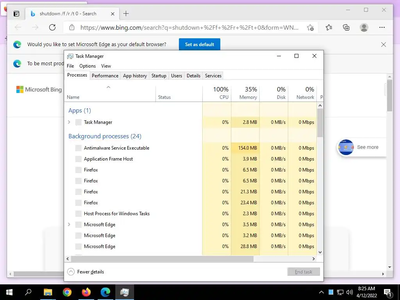
Task: Click the site lock icon in address bar
Action: 72,27
